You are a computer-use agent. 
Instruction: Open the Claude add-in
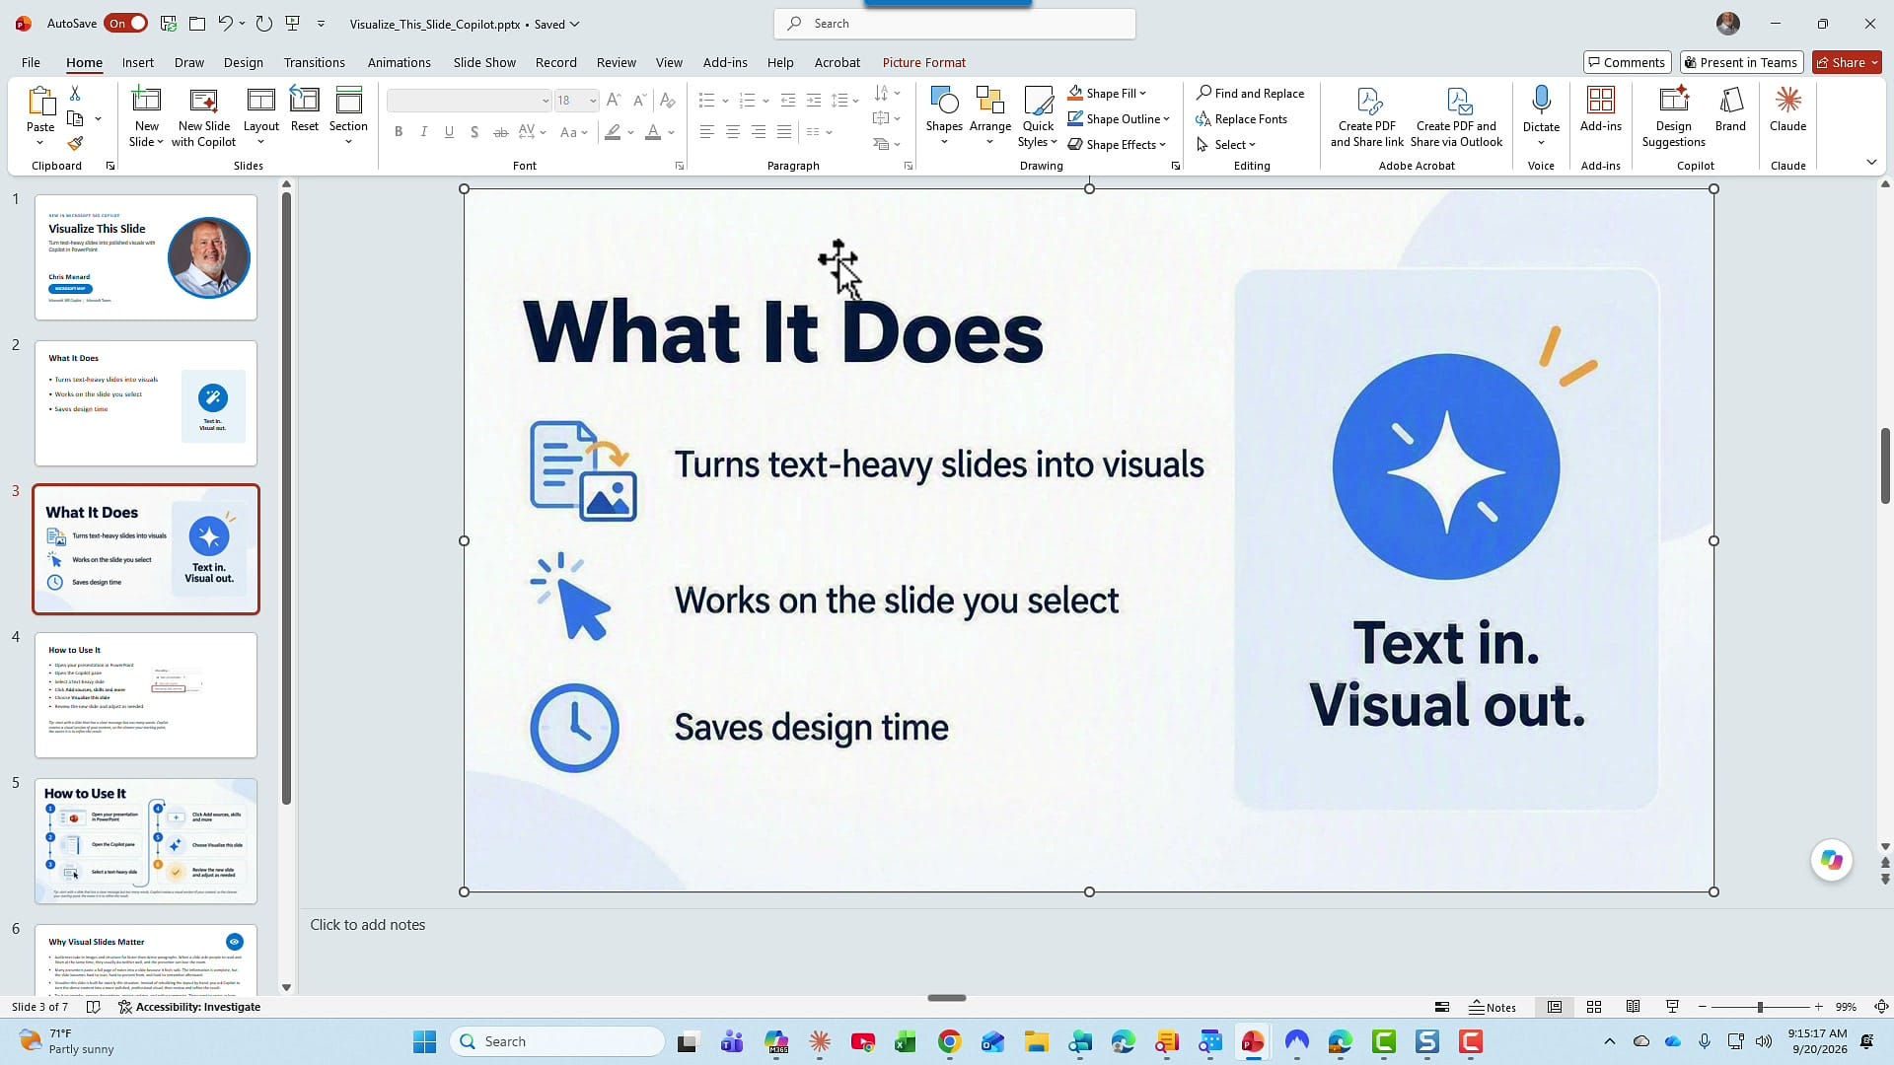(1787, 109)
